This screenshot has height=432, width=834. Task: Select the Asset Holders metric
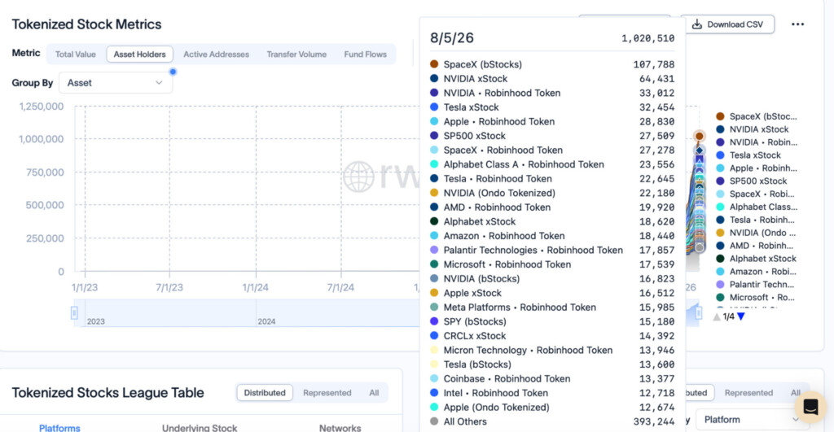click(139, 55)
